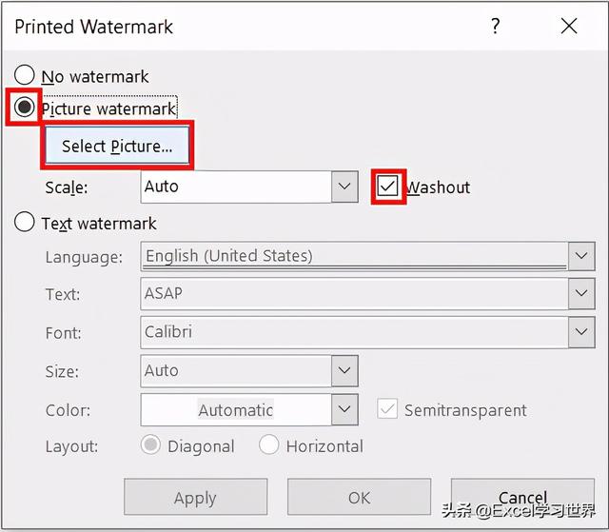The height and width of the screenshot is (532, 609).
Task: Select the Horizontal layout option
Action: (x=269, y=445)
